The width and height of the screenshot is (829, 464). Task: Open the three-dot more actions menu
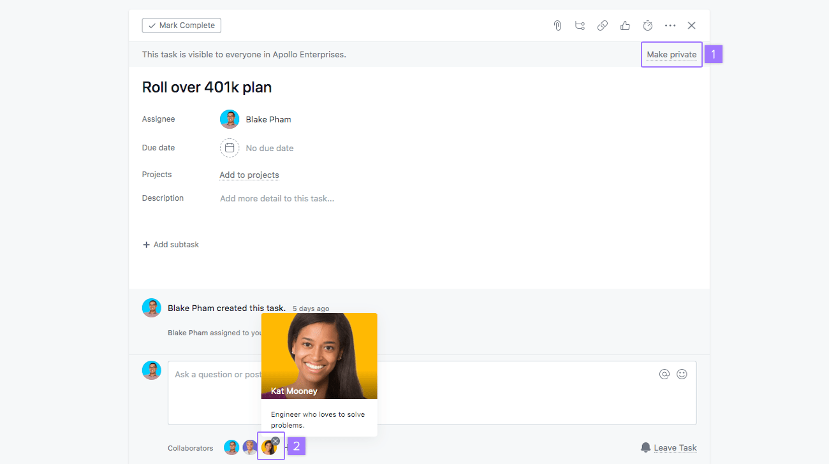[670, 25]
